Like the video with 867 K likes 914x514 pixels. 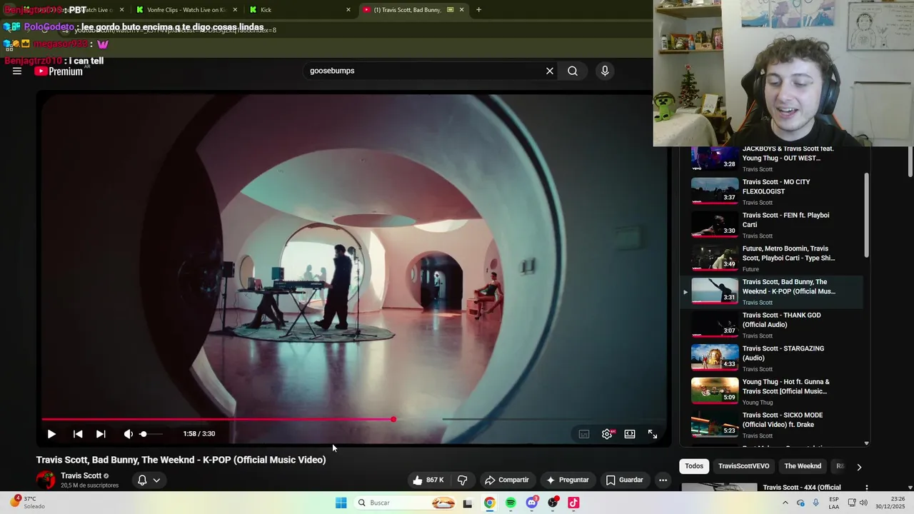(x=428, y=480)
